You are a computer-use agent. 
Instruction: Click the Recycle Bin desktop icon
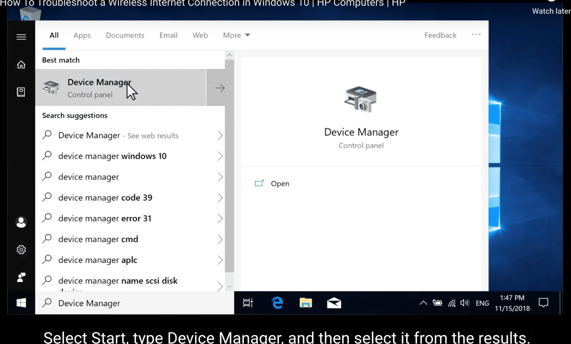coord(30,14)
